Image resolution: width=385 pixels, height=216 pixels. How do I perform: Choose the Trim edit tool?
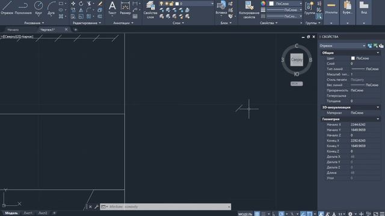point(89,4)
